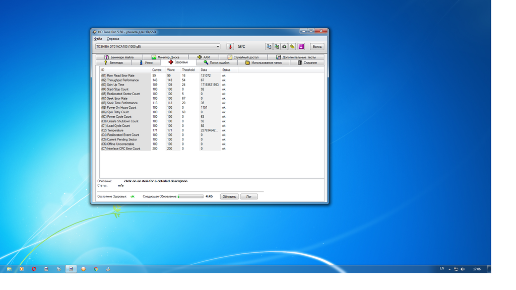Viewport: 516px width, 290px height.
Task: Click the EN language indicator
Action: pyautogui.click(x=442, y=269)
